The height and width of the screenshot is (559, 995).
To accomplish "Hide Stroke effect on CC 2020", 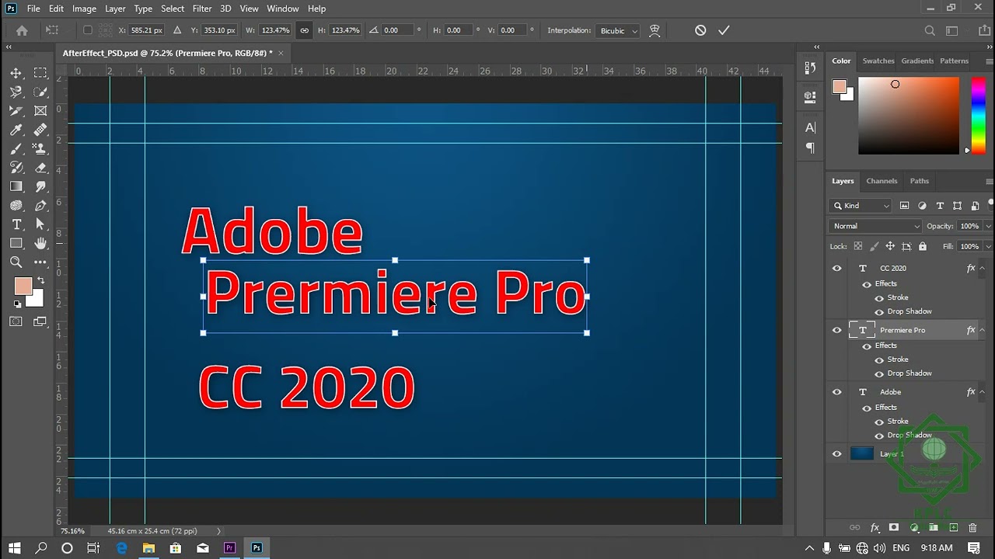I will click(x=879, y=298).
